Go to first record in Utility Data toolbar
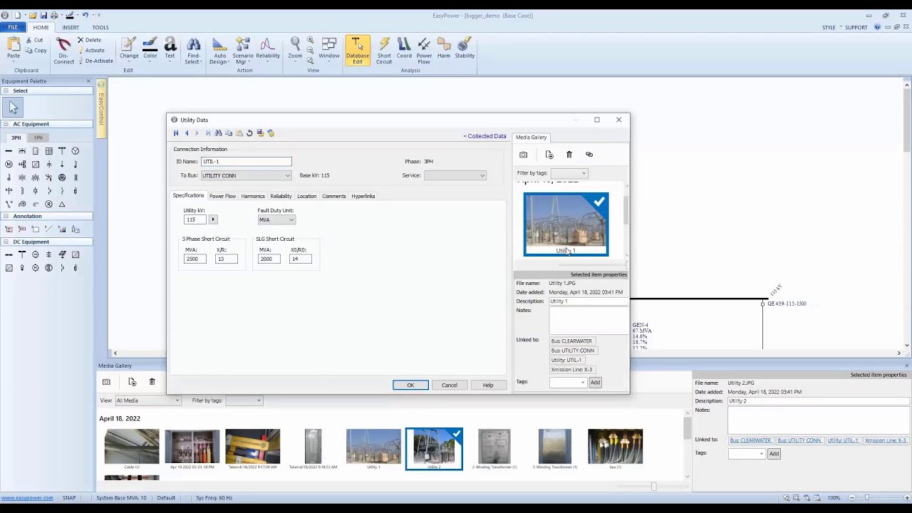 (176, 133)
